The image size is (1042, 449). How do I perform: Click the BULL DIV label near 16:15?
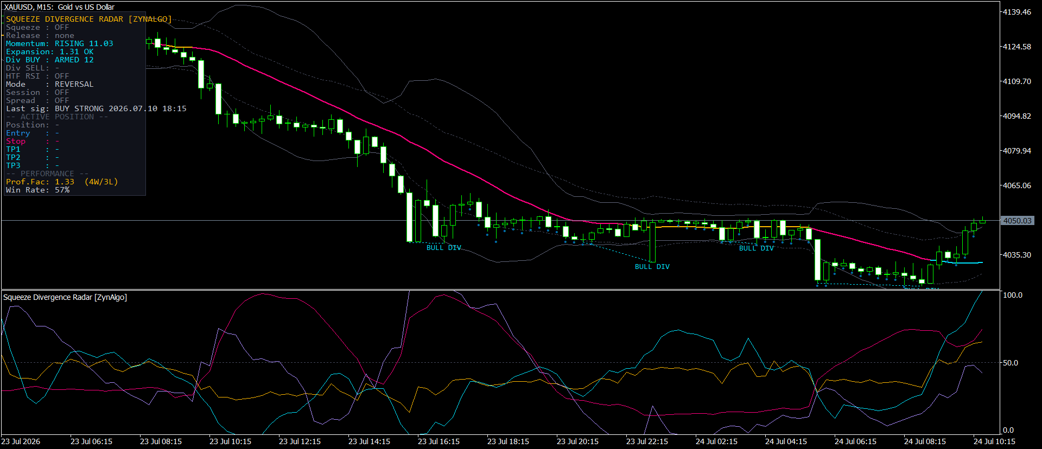pos(444,248)
